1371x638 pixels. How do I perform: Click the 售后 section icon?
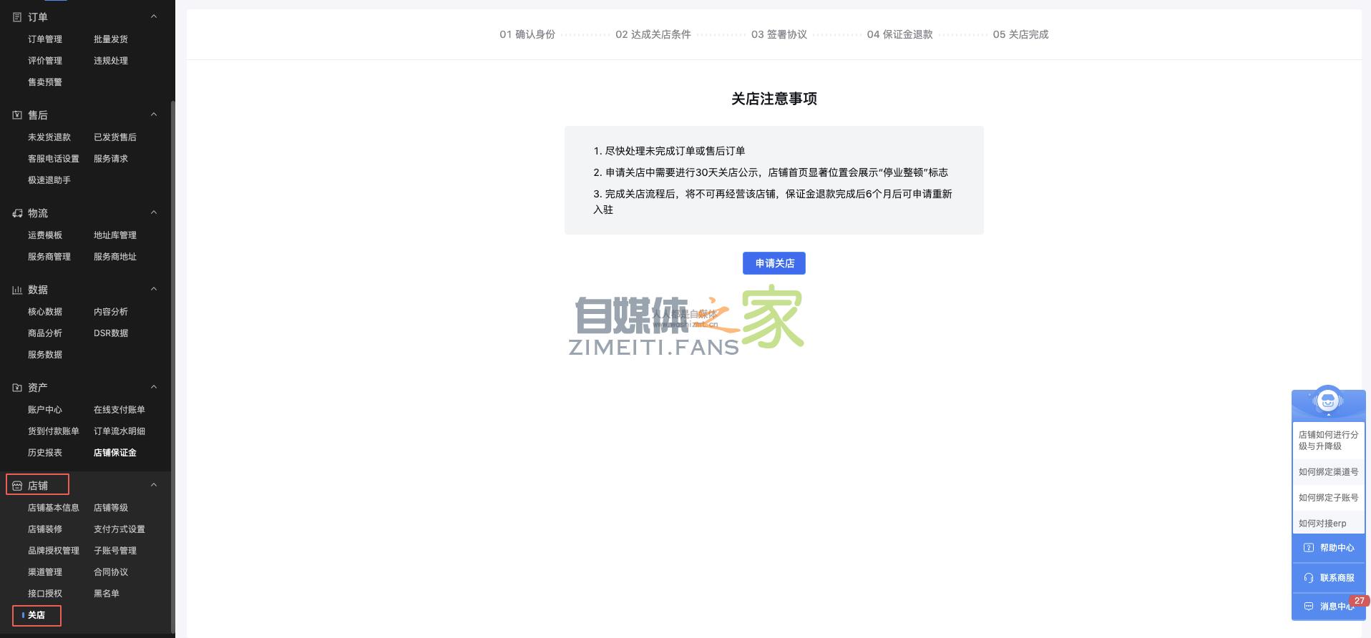tap(17, 115)
